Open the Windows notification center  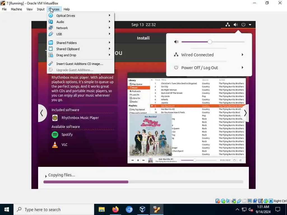tap(278, 209)
